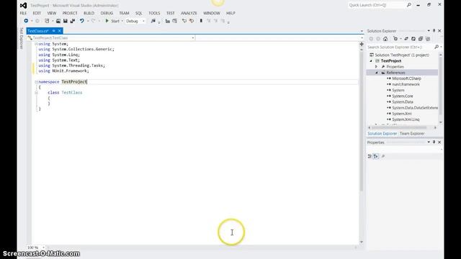
Task: Refresh the Solution Explorer
Action: point(413,39)
